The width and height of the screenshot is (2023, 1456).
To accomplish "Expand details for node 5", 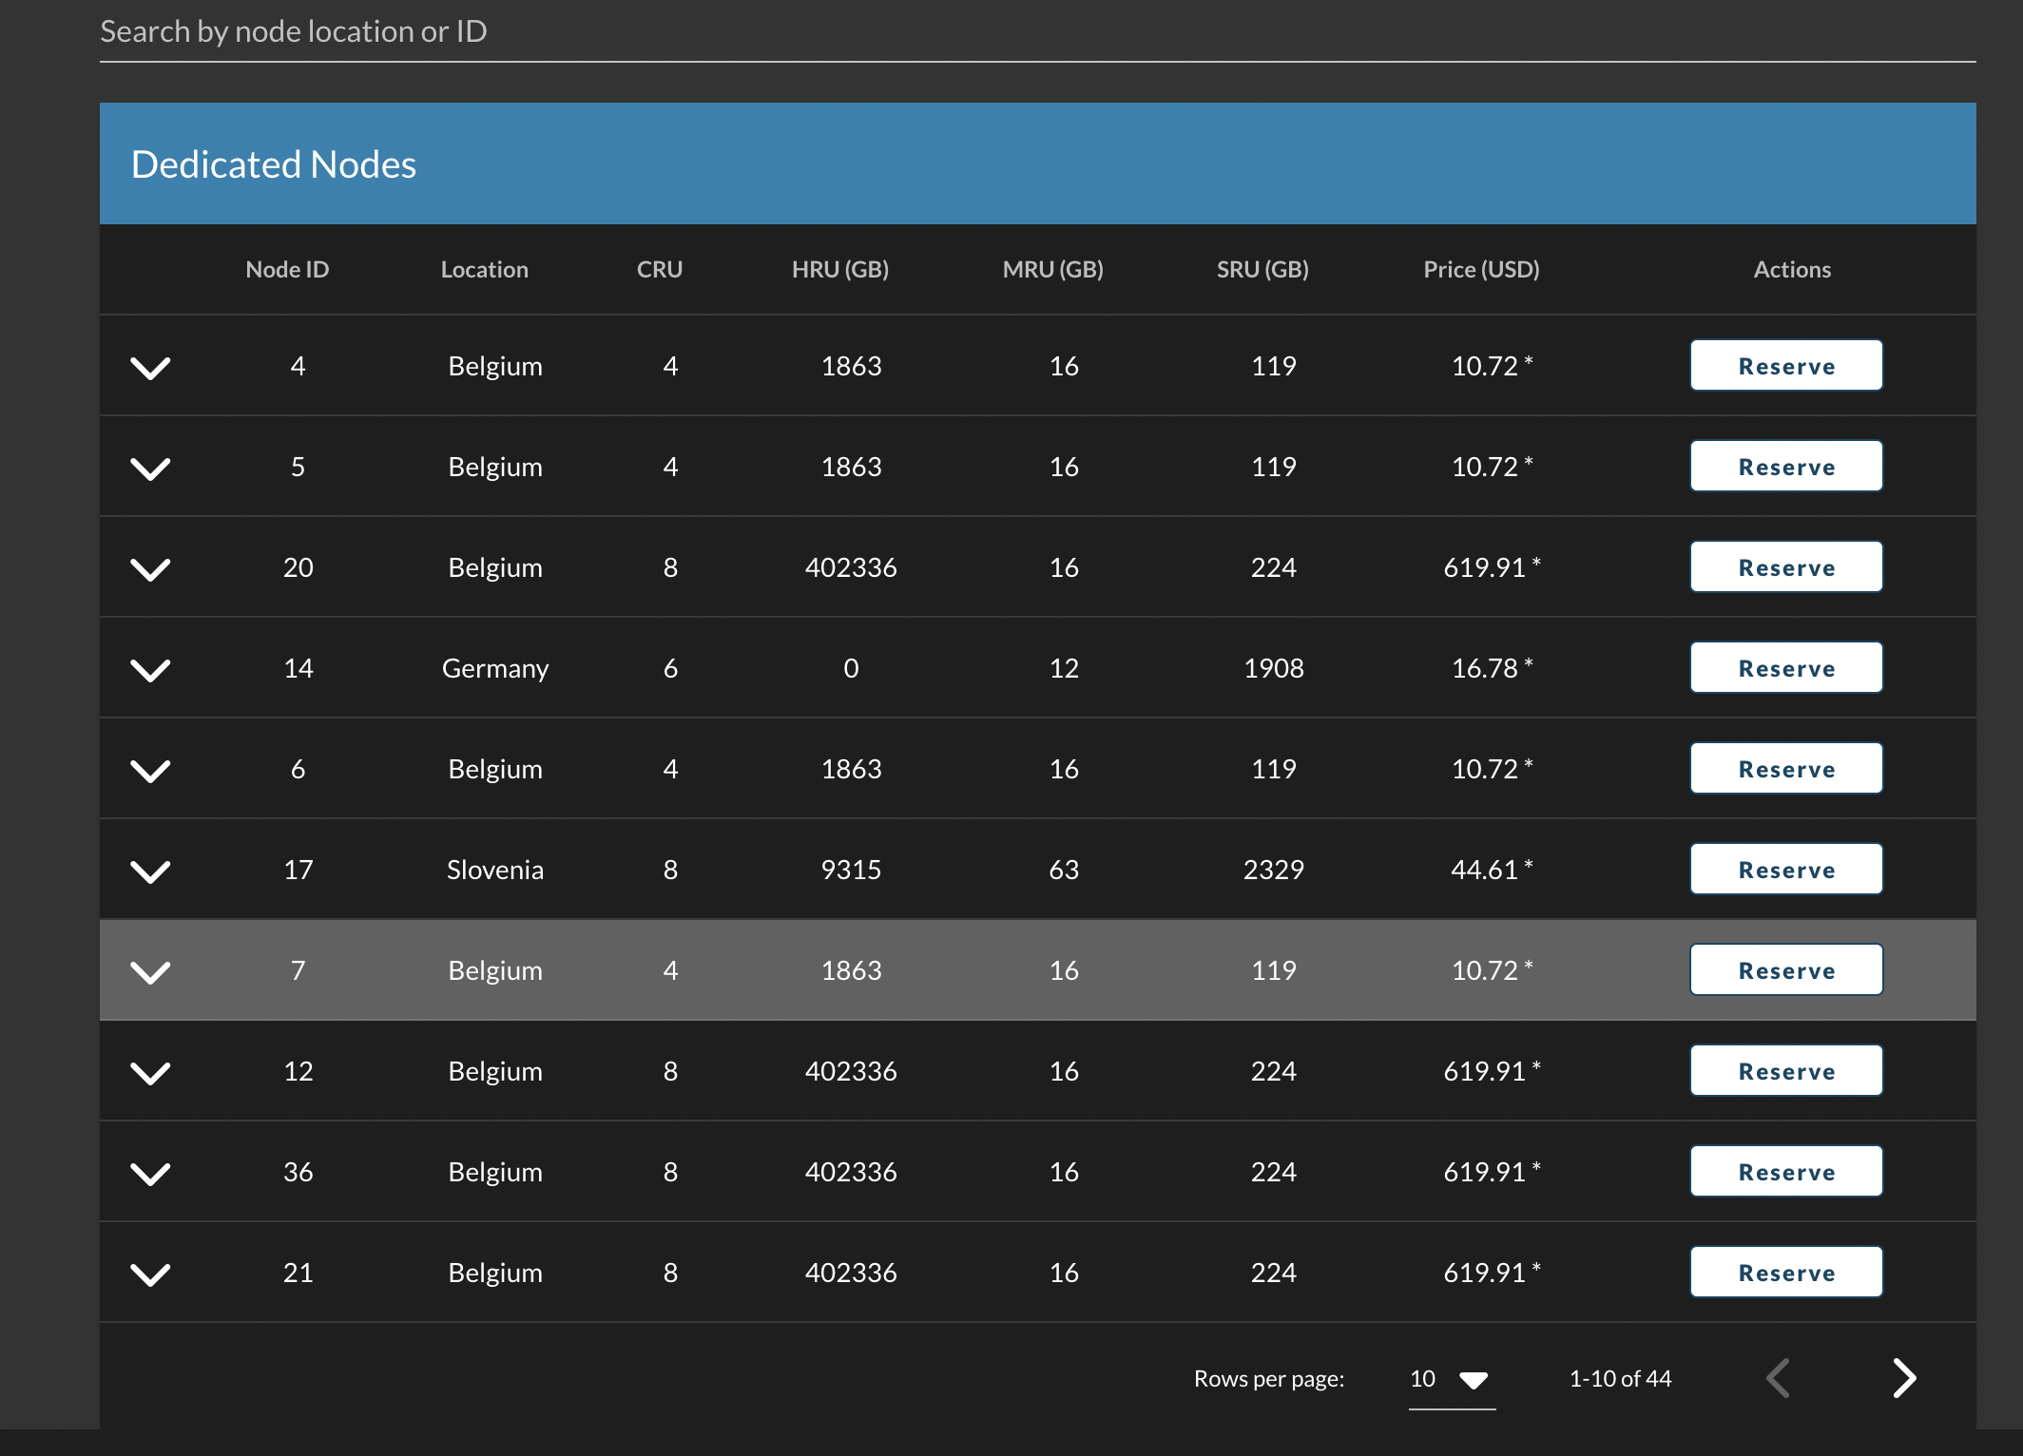I will [x=151, y=467].
